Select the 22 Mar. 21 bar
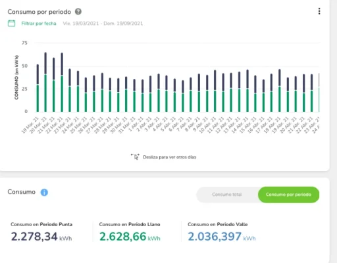 point(62,82)
